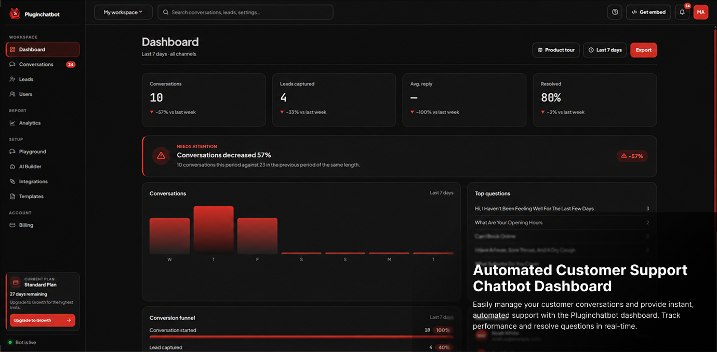717x352 pixels.
Task: Click the -57% warning badge
Action: (x=632, y=156)
